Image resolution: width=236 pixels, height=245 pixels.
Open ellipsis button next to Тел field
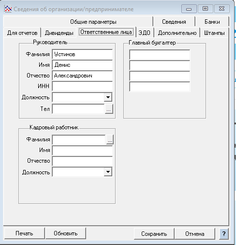(109, 109)
